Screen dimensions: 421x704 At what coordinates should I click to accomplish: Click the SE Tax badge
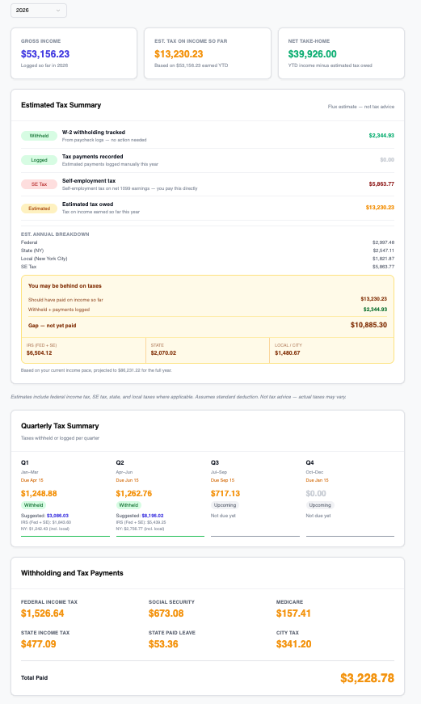(39, 184)
